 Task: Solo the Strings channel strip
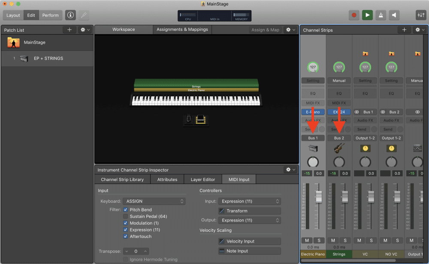[x=345, y=240]
